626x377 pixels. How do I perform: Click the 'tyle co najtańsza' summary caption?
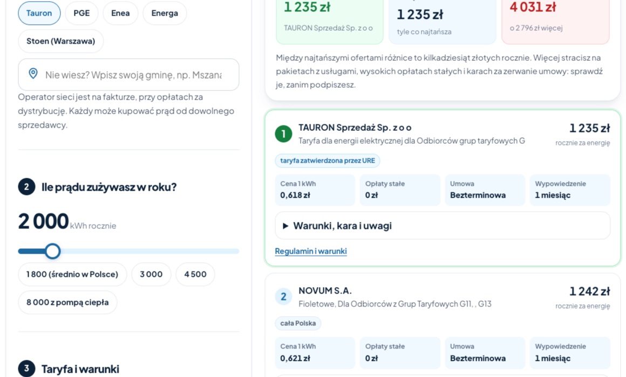424,32
